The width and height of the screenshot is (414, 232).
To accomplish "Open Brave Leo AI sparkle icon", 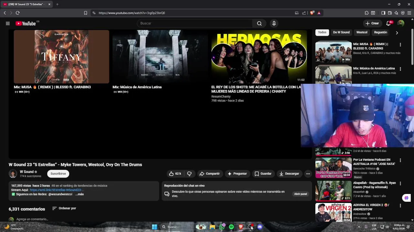I will point(396,13).
